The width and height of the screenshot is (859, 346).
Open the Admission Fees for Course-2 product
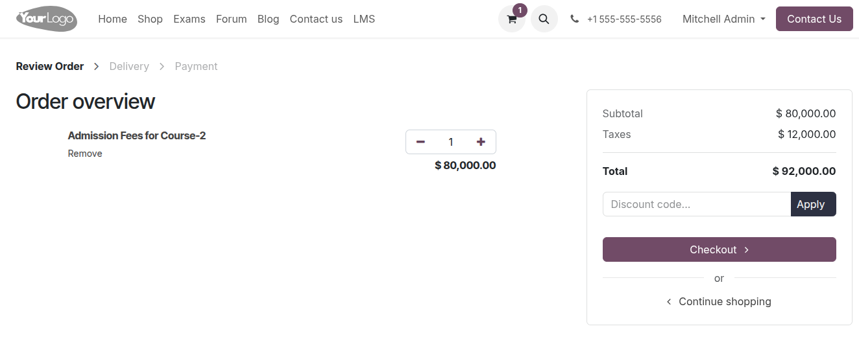pyautogui.click(x=137, y=135)
